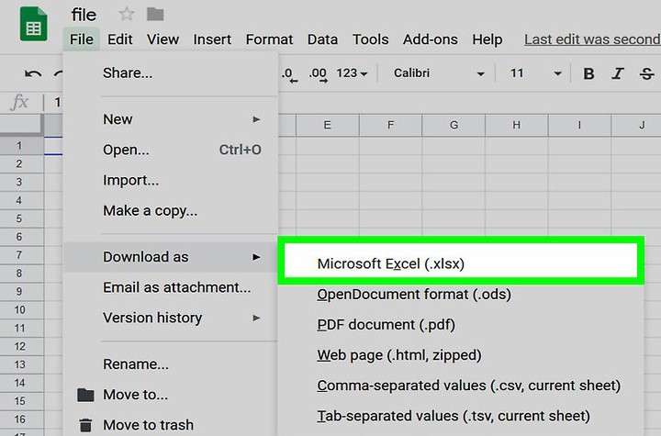661x436 pixels.
Task: Open the Data menu
Action: pos(322,39)
